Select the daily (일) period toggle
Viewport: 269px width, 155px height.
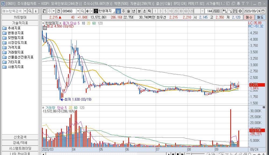click(x=118, y=11)
